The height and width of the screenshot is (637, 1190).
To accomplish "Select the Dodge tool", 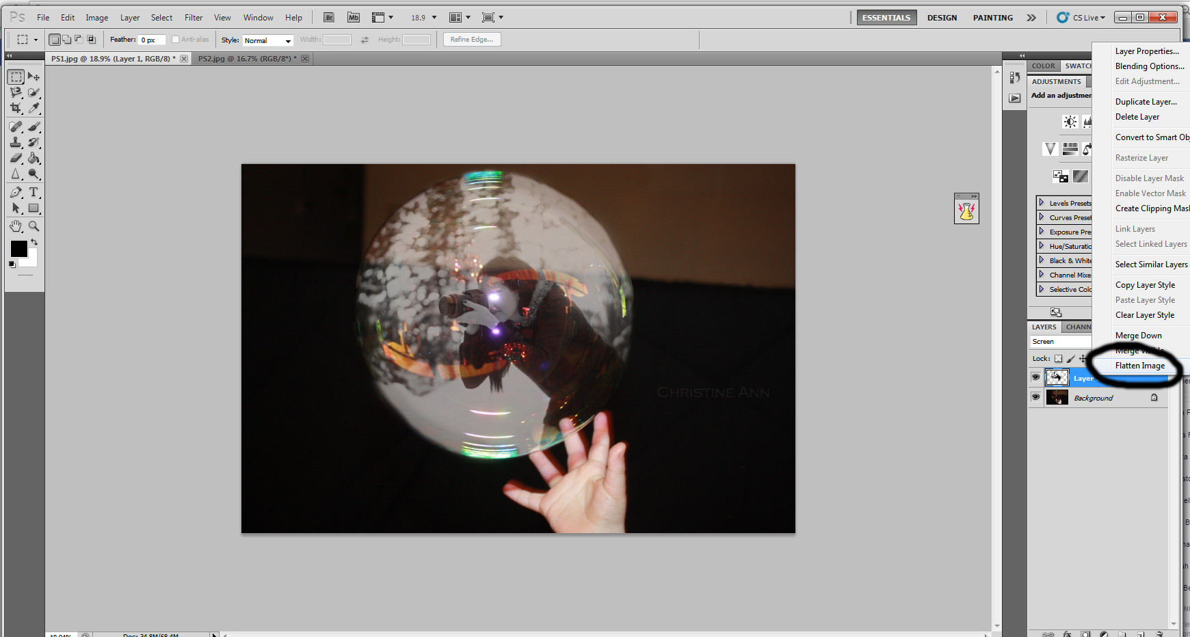I will (x=34, y=174).
